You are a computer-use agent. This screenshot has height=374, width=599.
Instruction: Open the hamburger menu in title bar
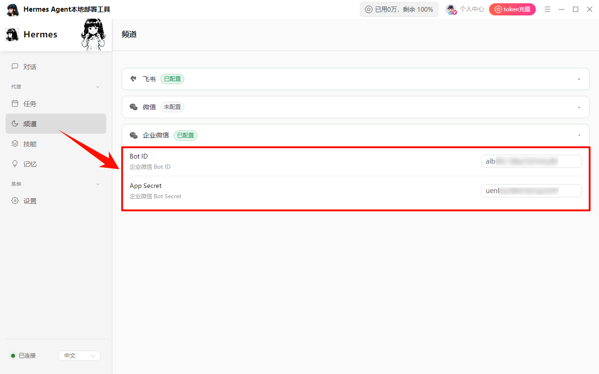tap(548, 9)
